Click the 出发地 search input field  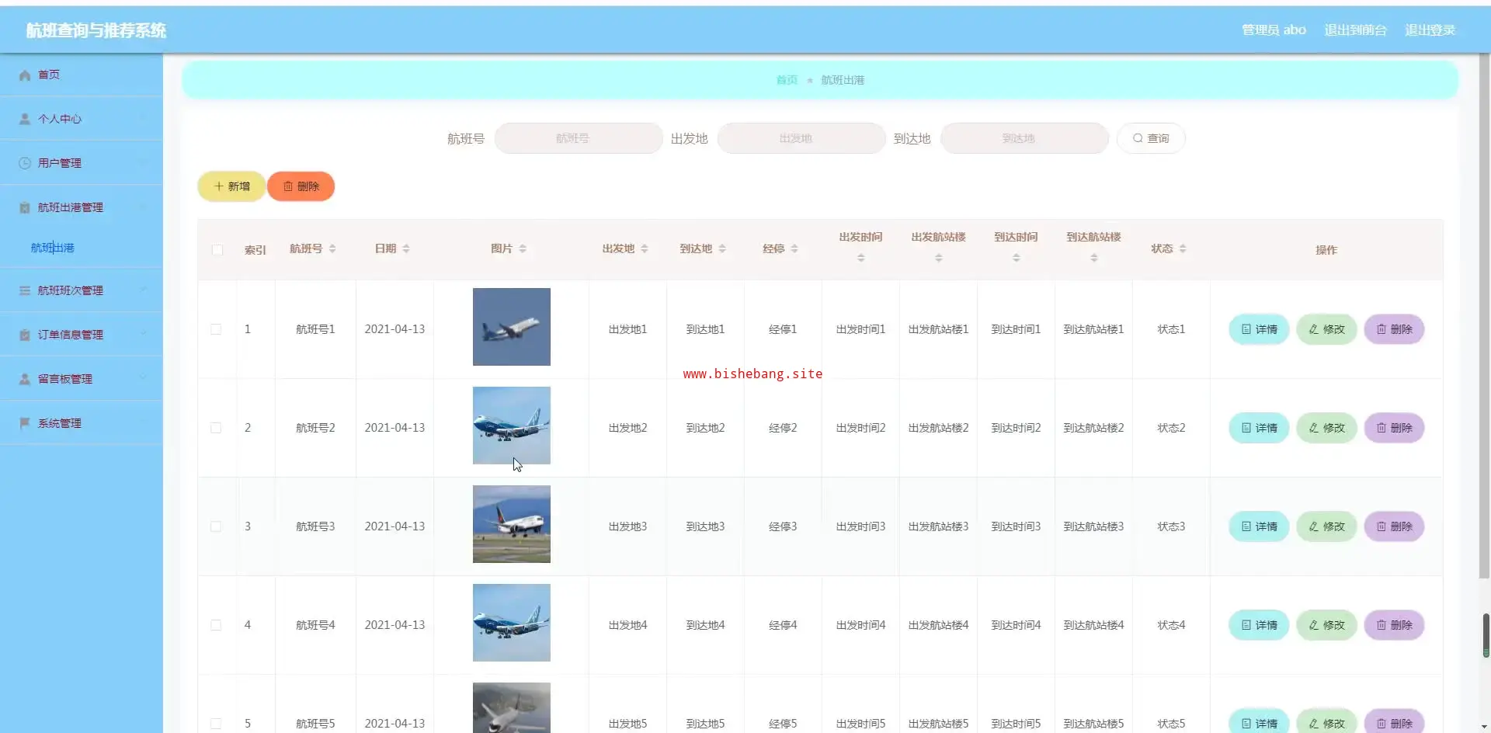[x=801, y=138]
